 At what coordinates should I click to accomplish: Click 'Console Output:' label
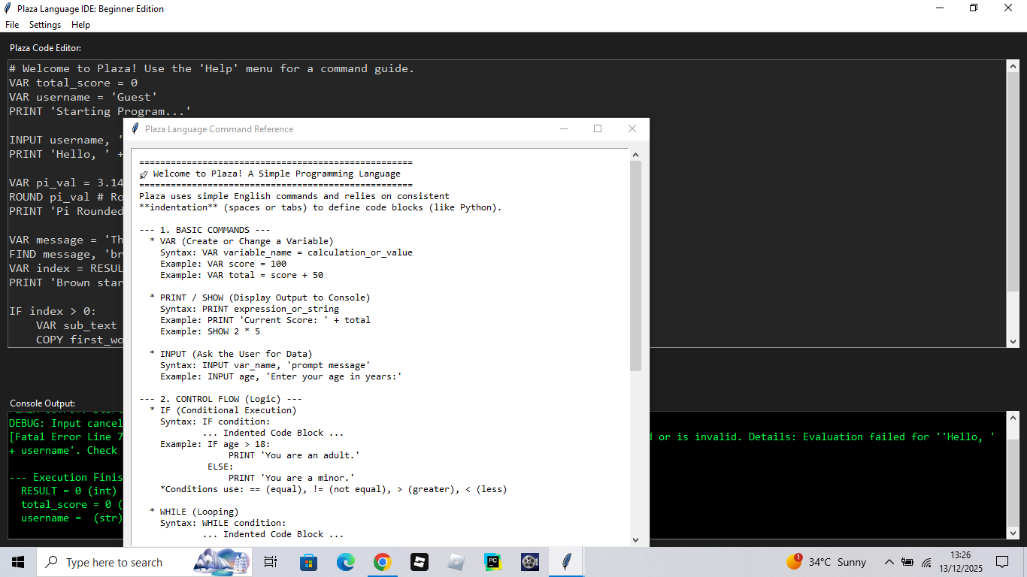tap(43, 403)
